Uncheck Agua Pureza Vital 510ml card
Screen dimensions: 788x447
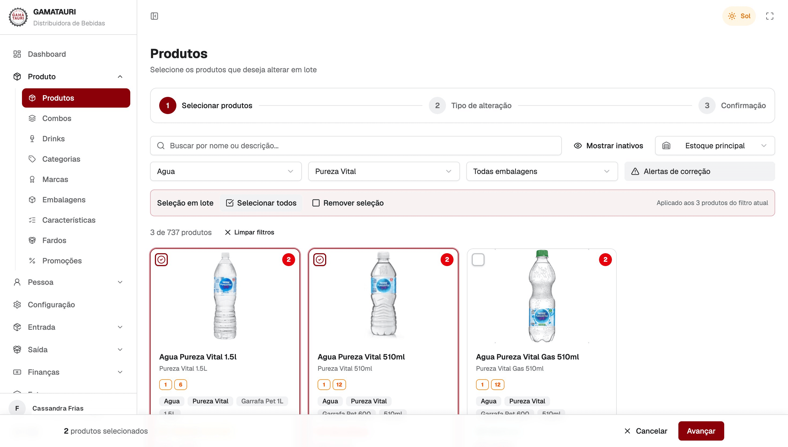pyautogui.click(x=320, y=260)
